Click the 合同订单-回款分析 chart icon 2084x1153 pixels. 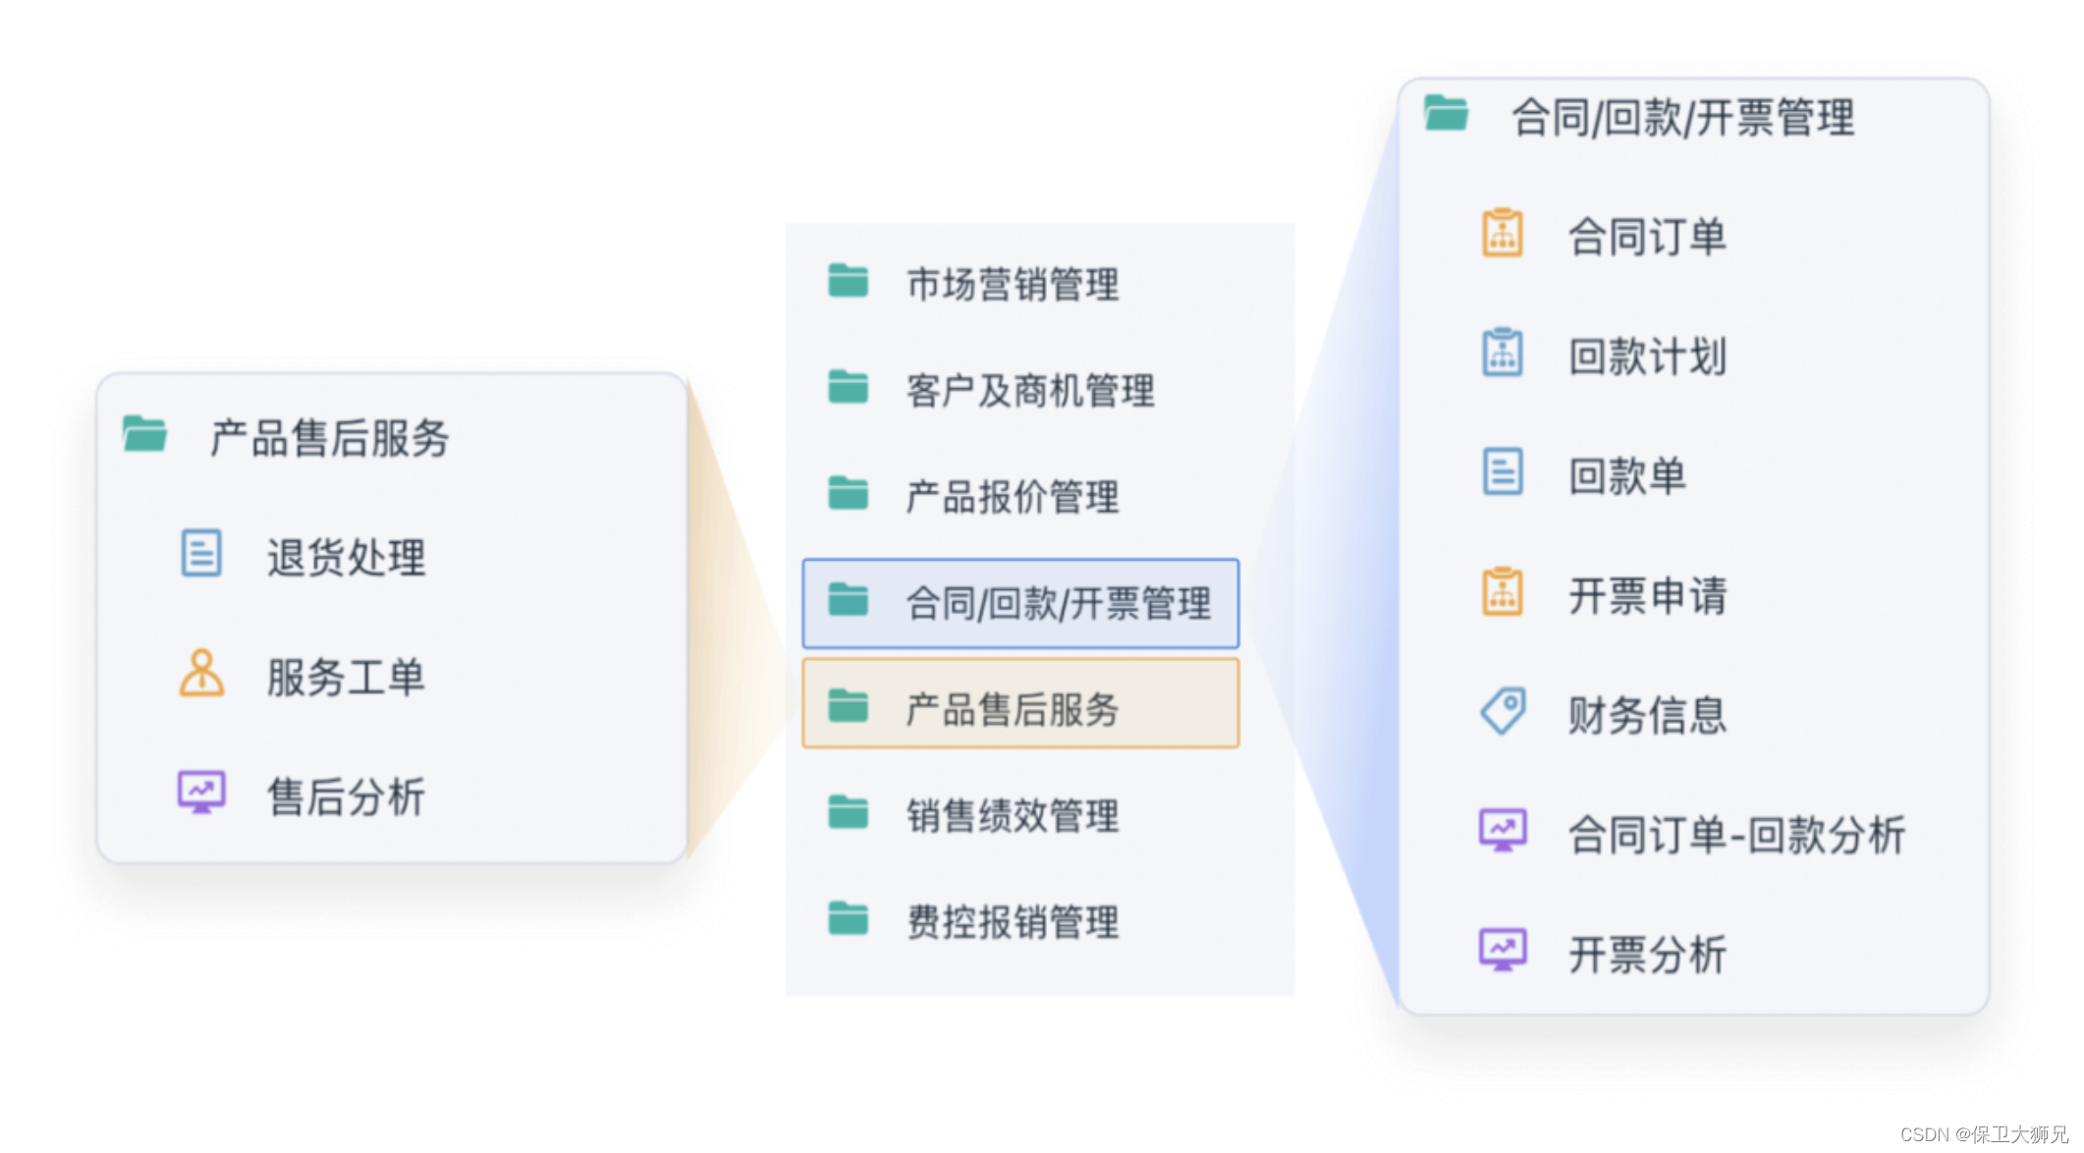(x=1501, y=830)
